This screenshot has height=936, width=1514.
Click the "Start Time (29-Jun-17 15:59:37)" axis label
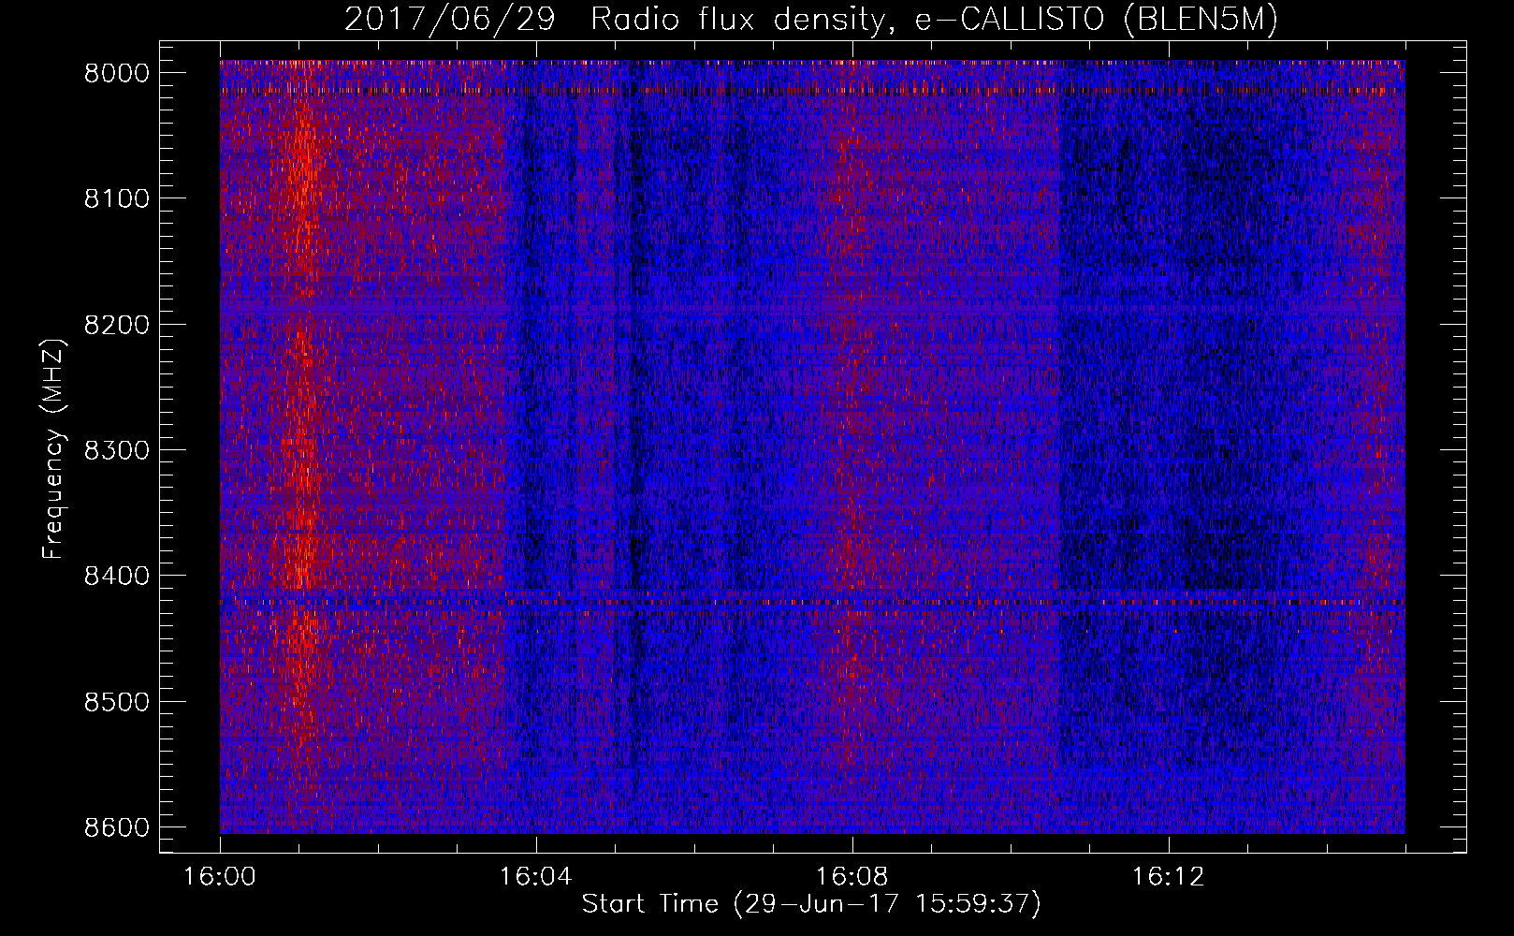pos(811,904)
